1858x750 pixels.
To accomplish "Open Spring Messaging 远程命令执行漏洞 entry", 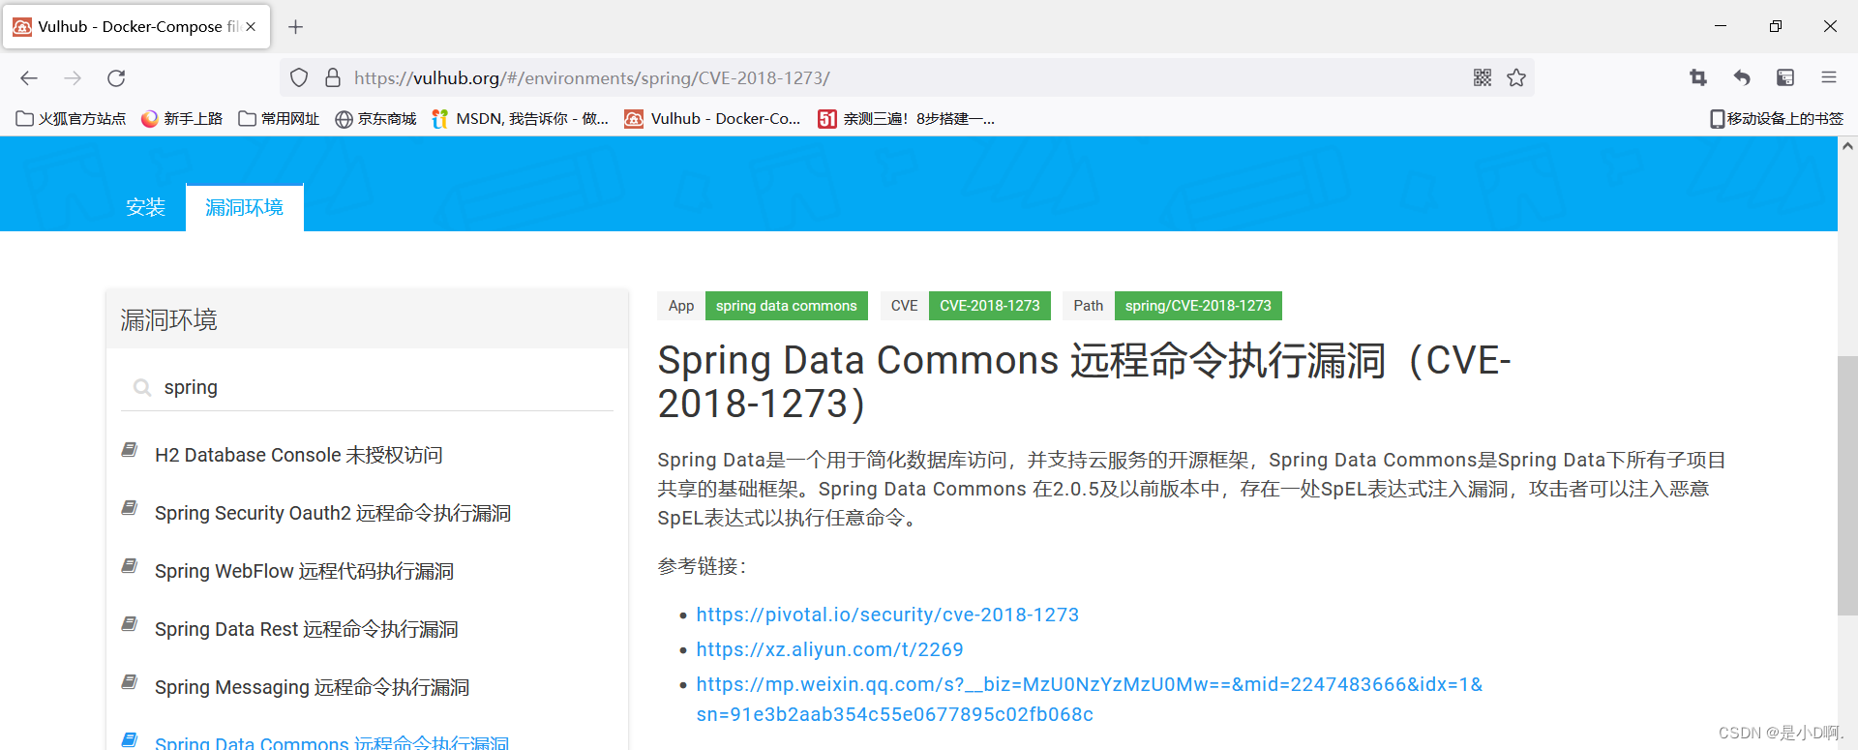I will point(312,687).
